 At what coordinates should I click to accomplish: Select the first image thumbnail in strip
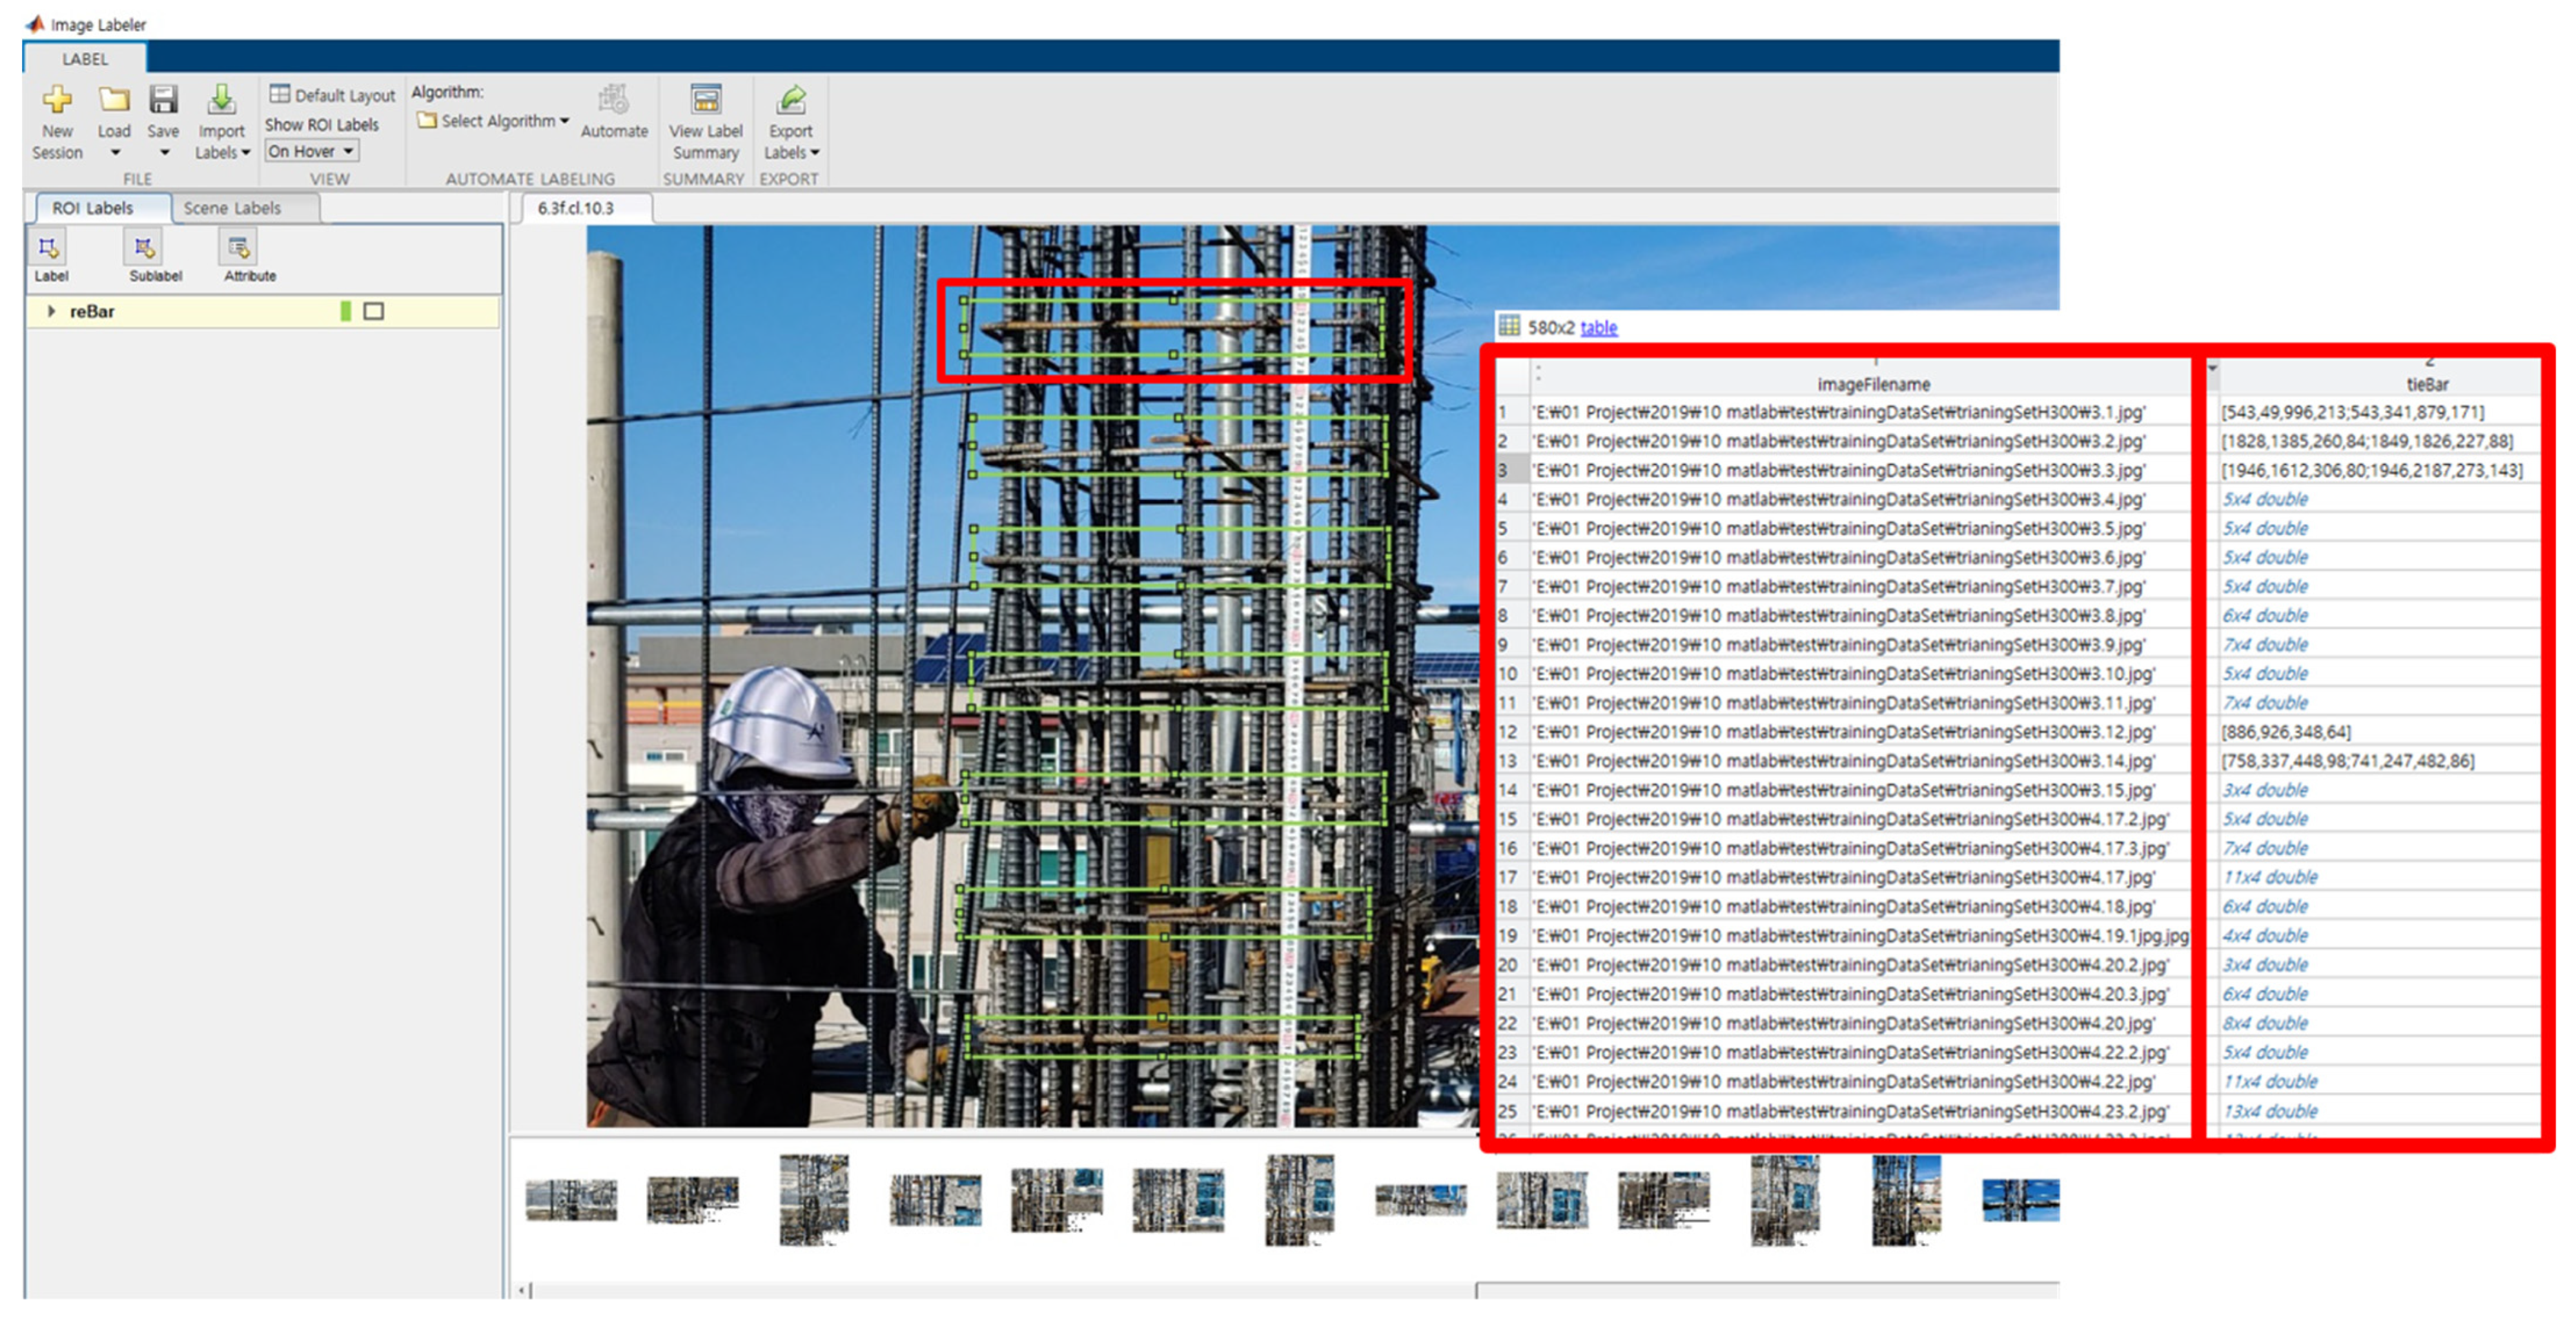571,1199
